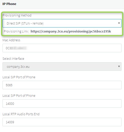Click the blurred portion of the MAC address
This screenshot has width=124, height=132.
click(x=20, y=48)
